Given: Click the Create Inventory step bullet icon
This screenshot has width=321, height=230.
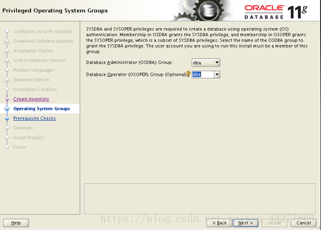Looking at the screenshot, I should pos(7,99).
